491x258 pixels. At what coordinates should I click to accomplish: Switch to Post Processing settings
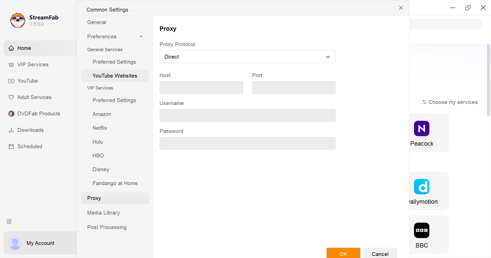pyautogui.click(x=107, y=227)
